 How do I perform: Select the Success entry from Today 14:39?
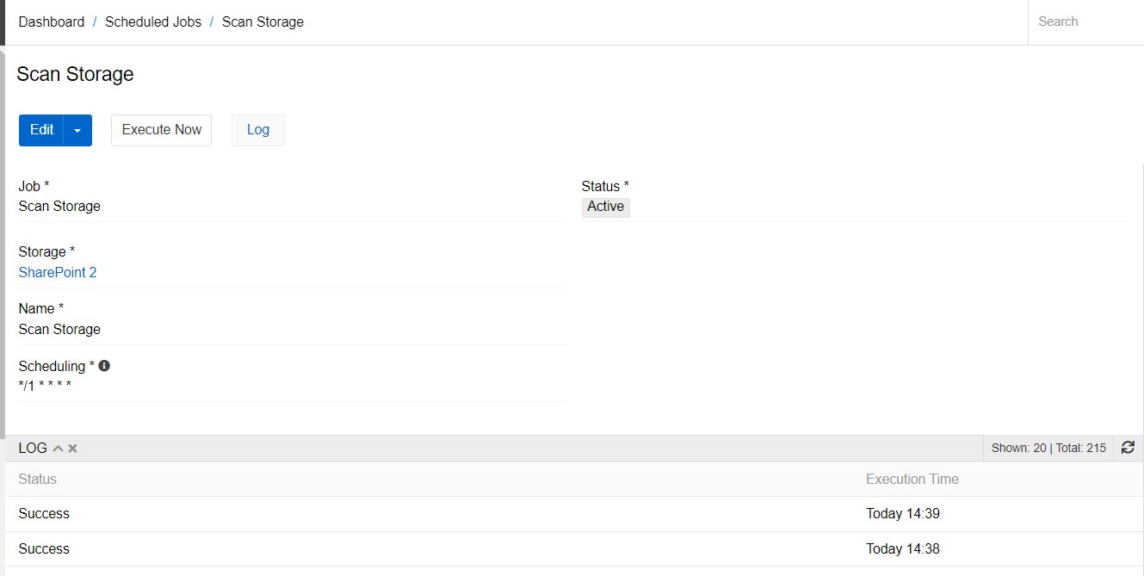(44, 514)
